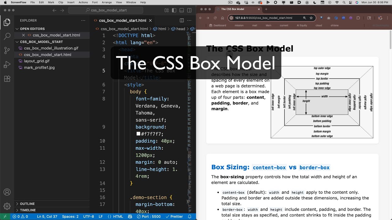Click the Prettier status bar button
The image size is (392, 220).
174,217
